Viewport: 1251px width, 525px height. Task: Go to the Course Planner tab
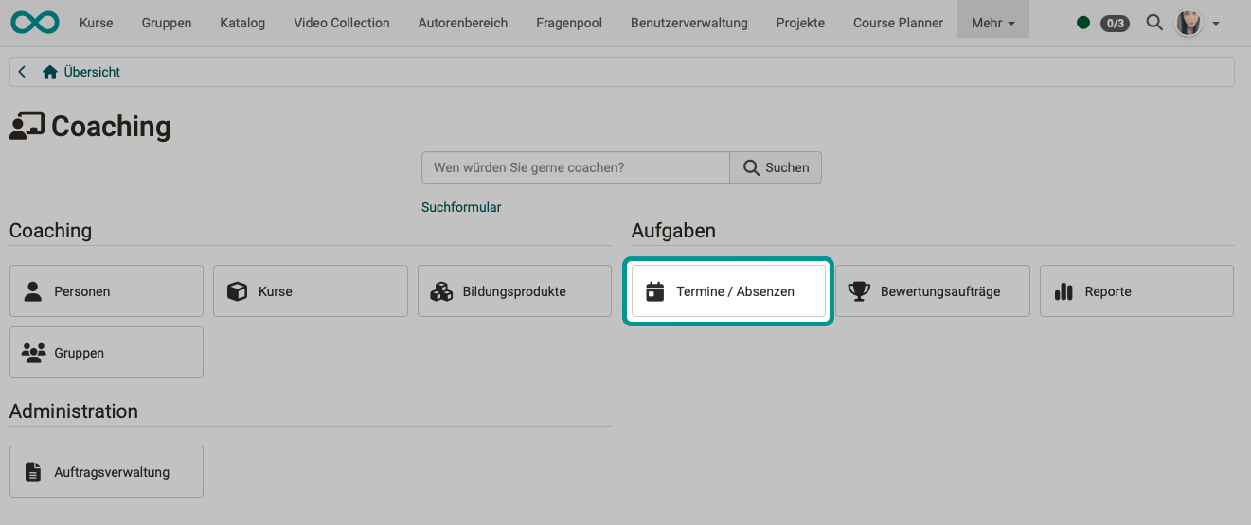898,23
